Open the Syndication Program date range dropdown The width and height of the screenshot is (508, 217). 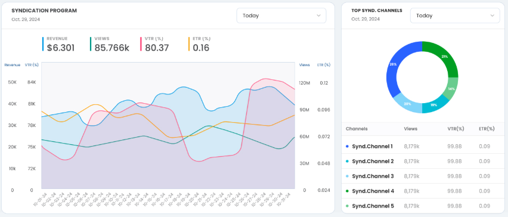point(281,15)
